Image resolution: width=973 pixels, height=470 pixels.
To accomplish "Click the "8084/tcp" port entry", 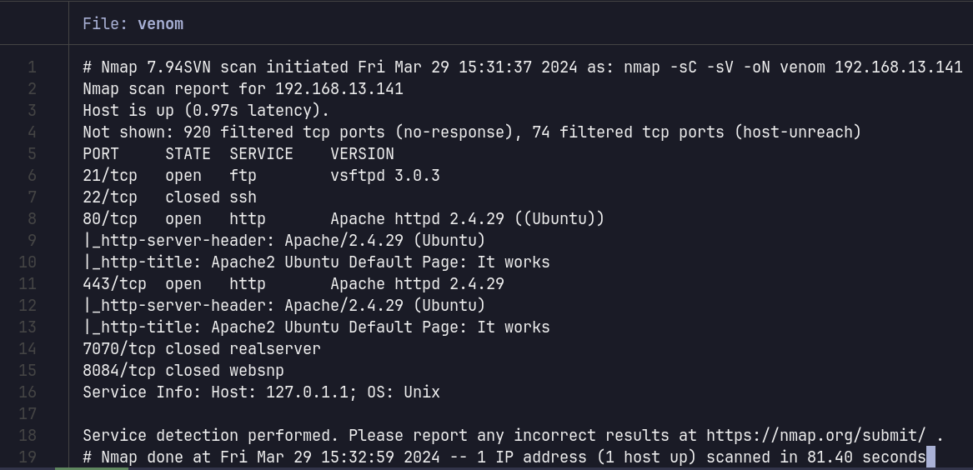I will (118, 370).
